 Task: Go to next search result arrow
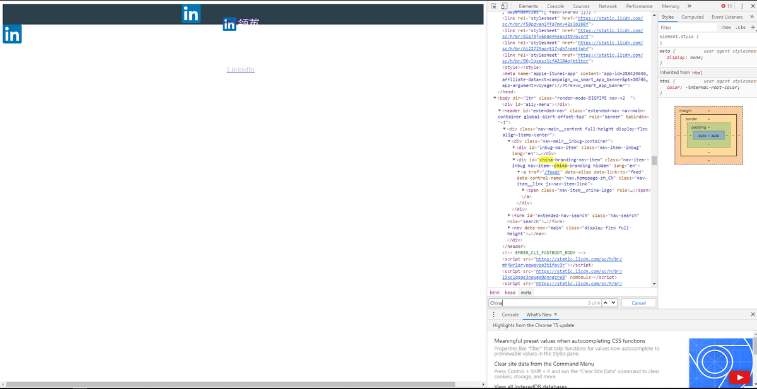(614, 303)
